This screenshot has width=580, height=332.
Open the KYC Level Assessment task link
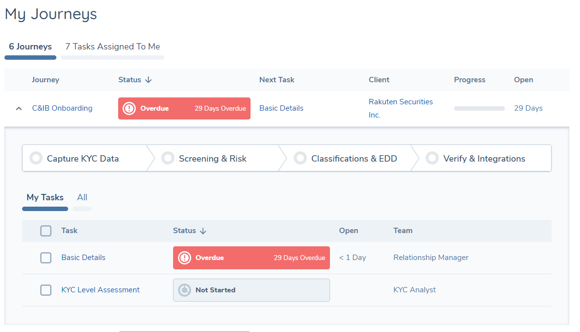coord(101,290)
